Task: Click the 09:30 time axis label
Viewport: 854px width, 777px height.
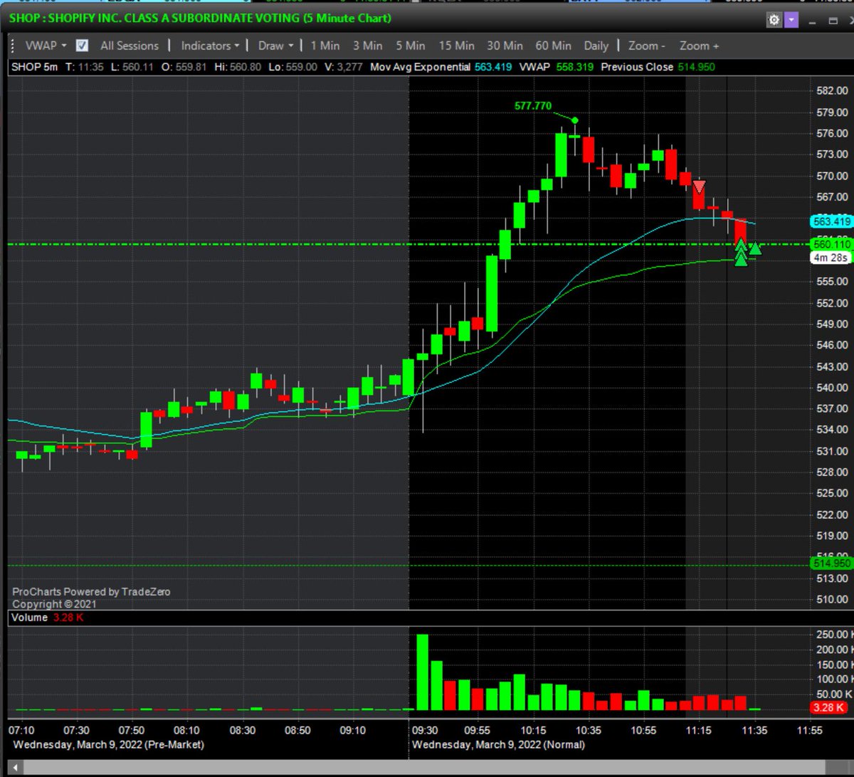Action: 424,730
